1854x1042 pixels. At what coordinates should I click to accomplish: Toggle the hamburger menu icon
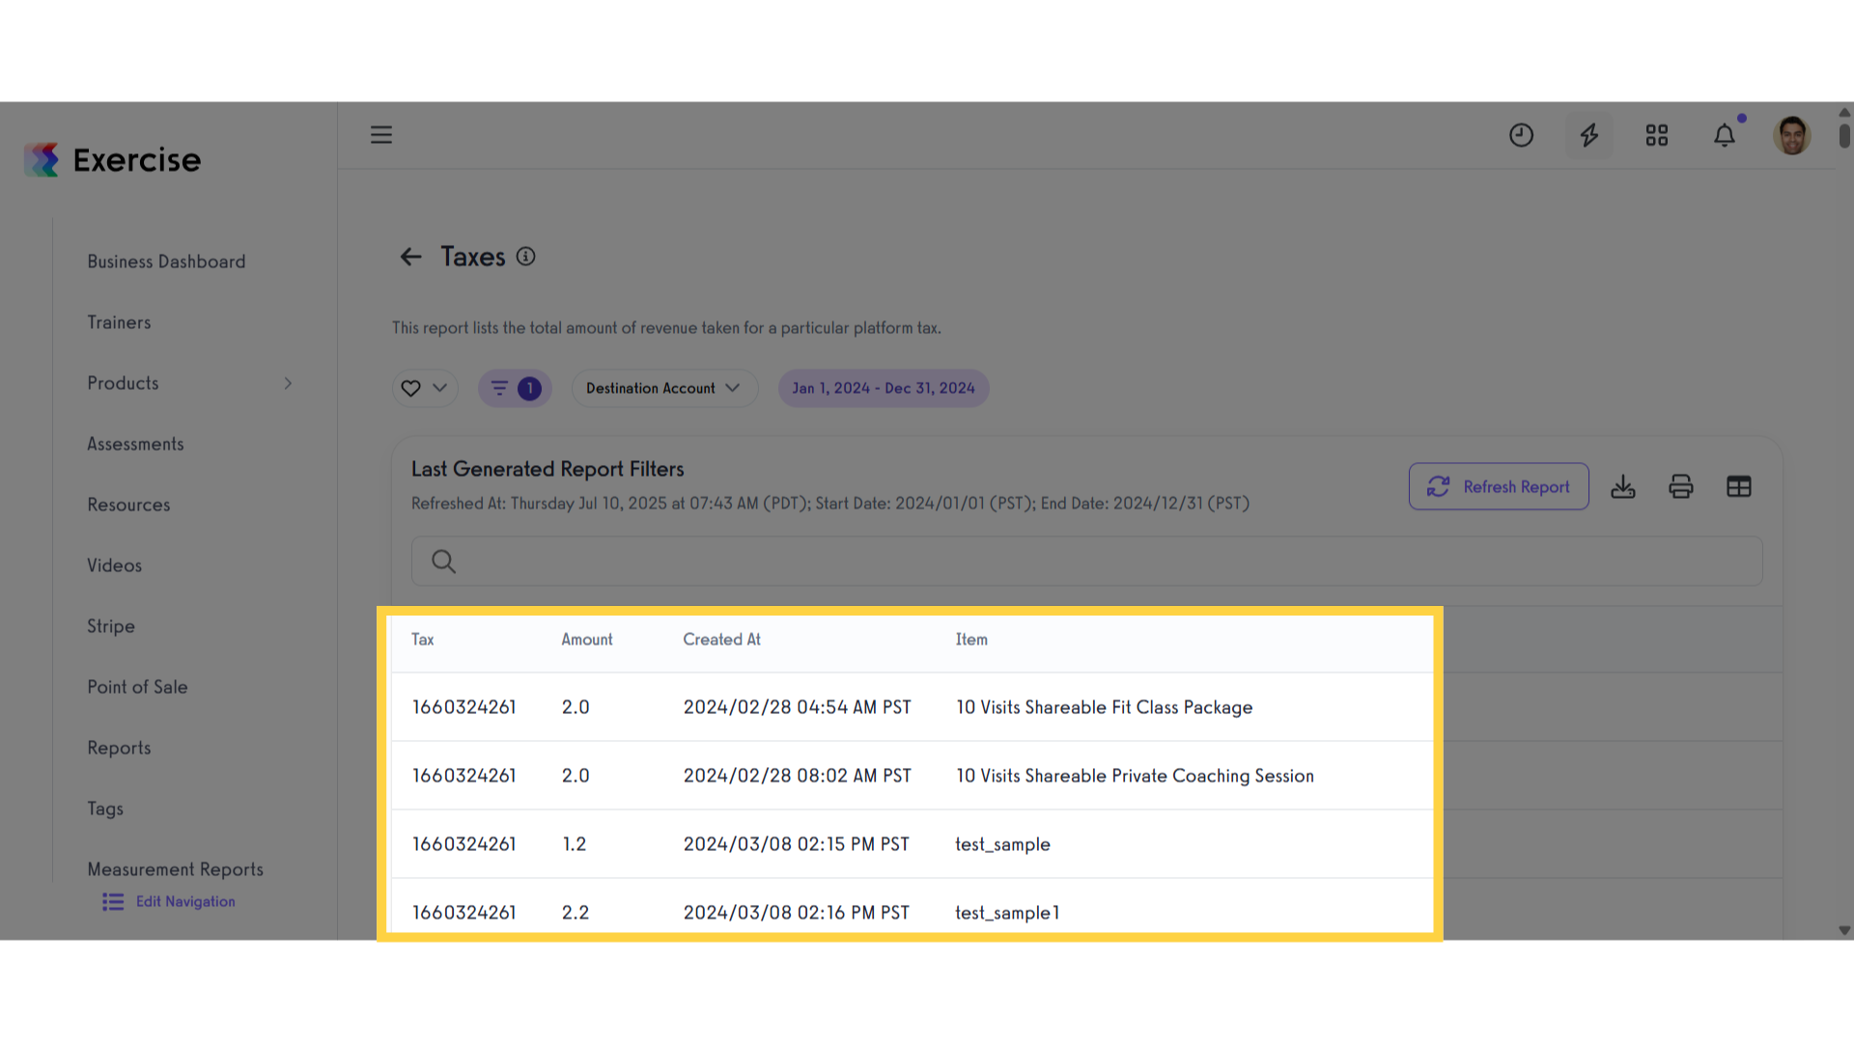[381, 135]
